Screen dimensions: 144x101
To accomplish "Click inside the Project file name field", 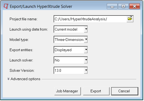I will pyautogui.click(x=90, y=19).
